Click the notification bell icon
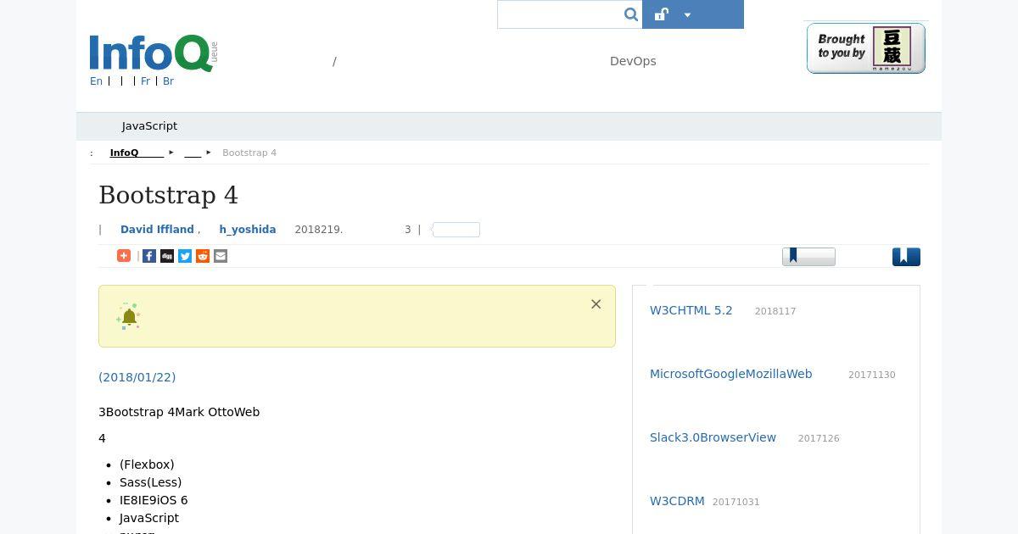The image size is (1018, 534). 129,316
